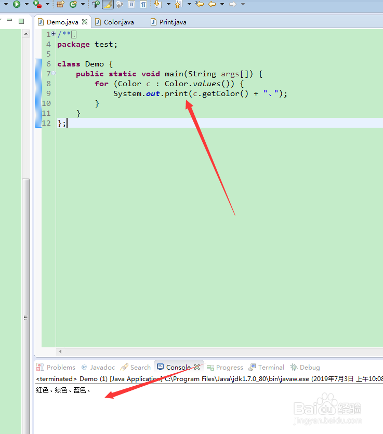Open the External Tools dropdown arrow

coord(47,4)
